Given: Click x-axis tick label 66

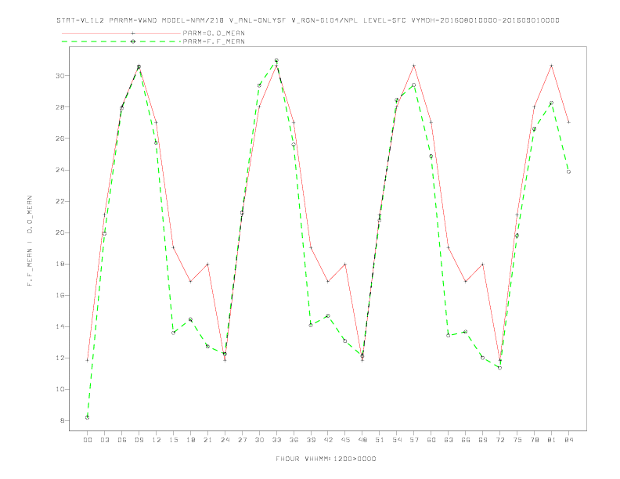Looking at the screenshot, I should click(466, 440).
